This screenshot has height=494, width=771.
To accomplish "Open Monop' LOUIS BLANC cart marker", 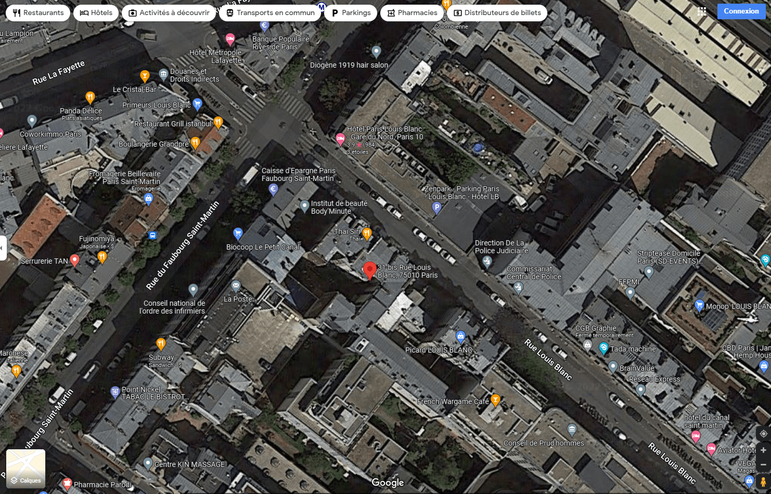I will pyautogui.click(x=699, y=305).
